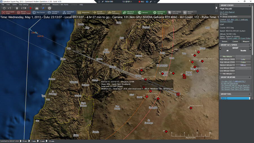Click Manual Engage Target
Image resolution: width=254 pixels, height=143 pixels.
tap(24, 12)
